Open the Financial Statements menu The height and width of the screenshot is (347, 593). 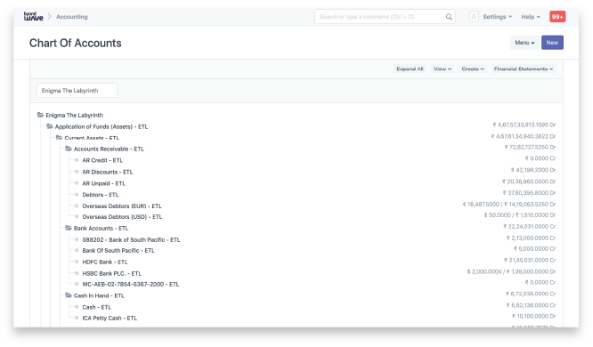[523, 69]
